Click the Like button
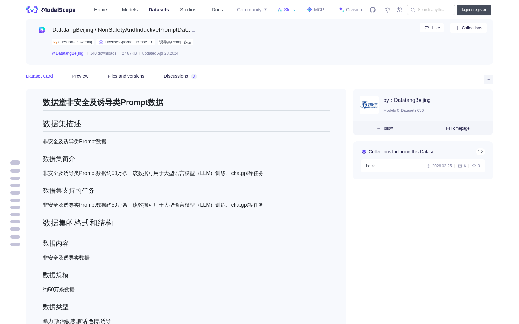519x324 pixels. coord(432,28)
